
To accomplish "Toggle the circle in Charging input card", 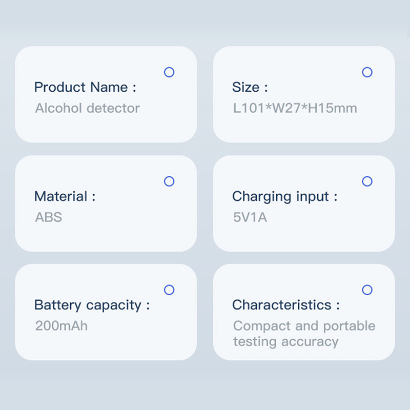I will 367,181.
